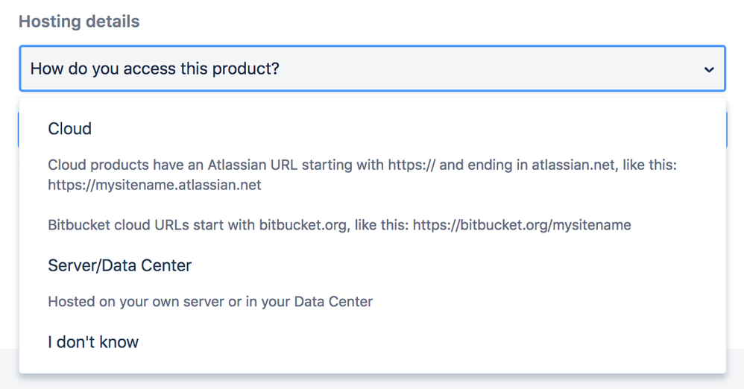
Task: Select the "Cloud" hosting option
Action: [70, 129]
